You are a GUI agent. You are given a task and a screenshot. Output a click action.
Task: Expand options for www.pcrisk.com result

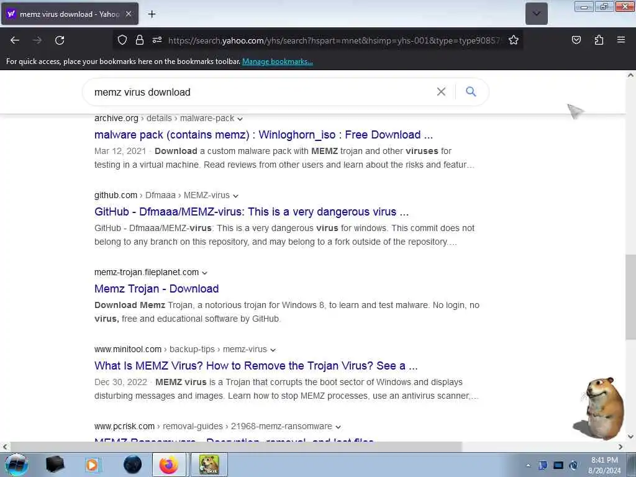tap(338, 427)
